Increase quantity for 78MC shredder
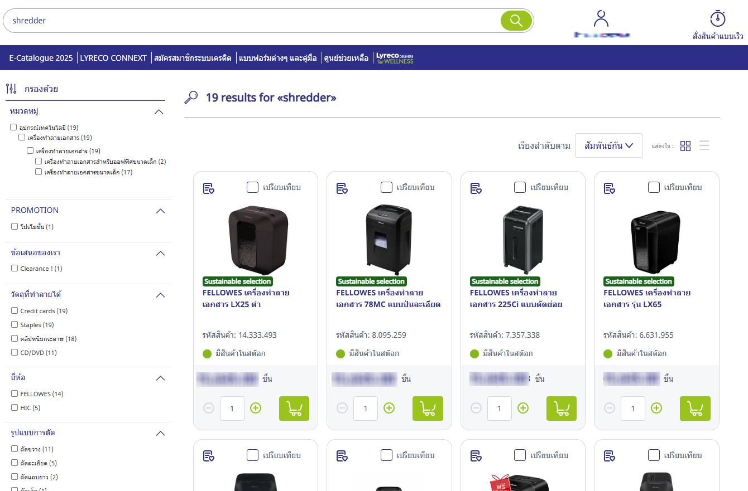Screen dimensions: 748x491 [389, 409]
